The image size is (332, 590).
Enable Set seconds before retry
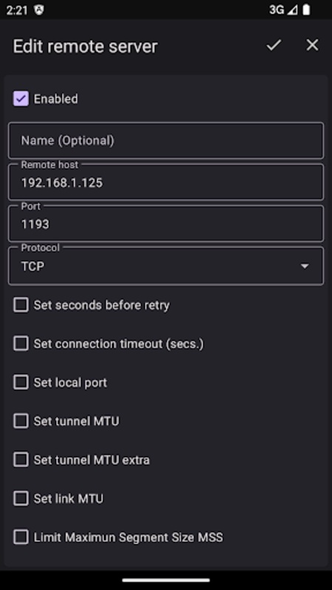pos(21,305)
